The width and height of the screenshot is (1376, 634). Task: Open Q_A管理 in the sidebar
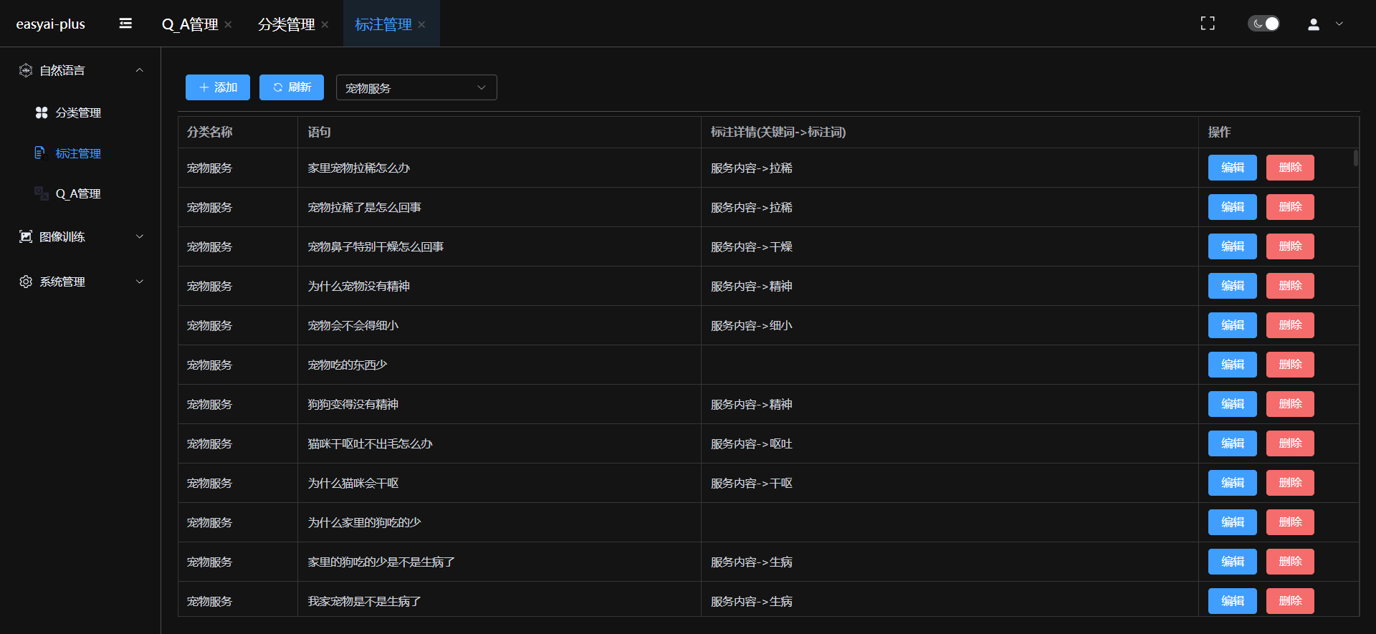point(78,193)
